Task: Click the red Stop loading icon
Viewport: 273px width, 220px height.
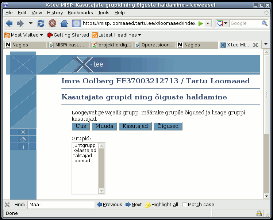Action: coord(52,23)
